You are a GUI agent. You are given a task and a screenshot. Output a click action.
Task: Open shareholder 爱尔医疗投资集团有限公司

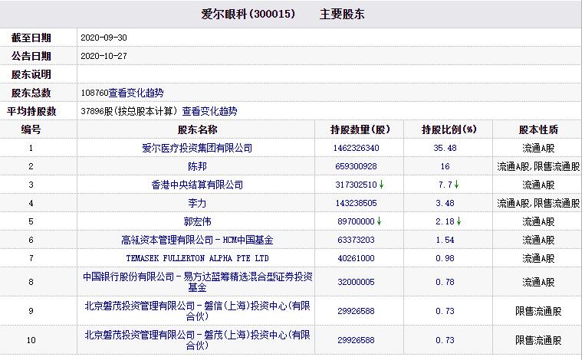[197, 148]
